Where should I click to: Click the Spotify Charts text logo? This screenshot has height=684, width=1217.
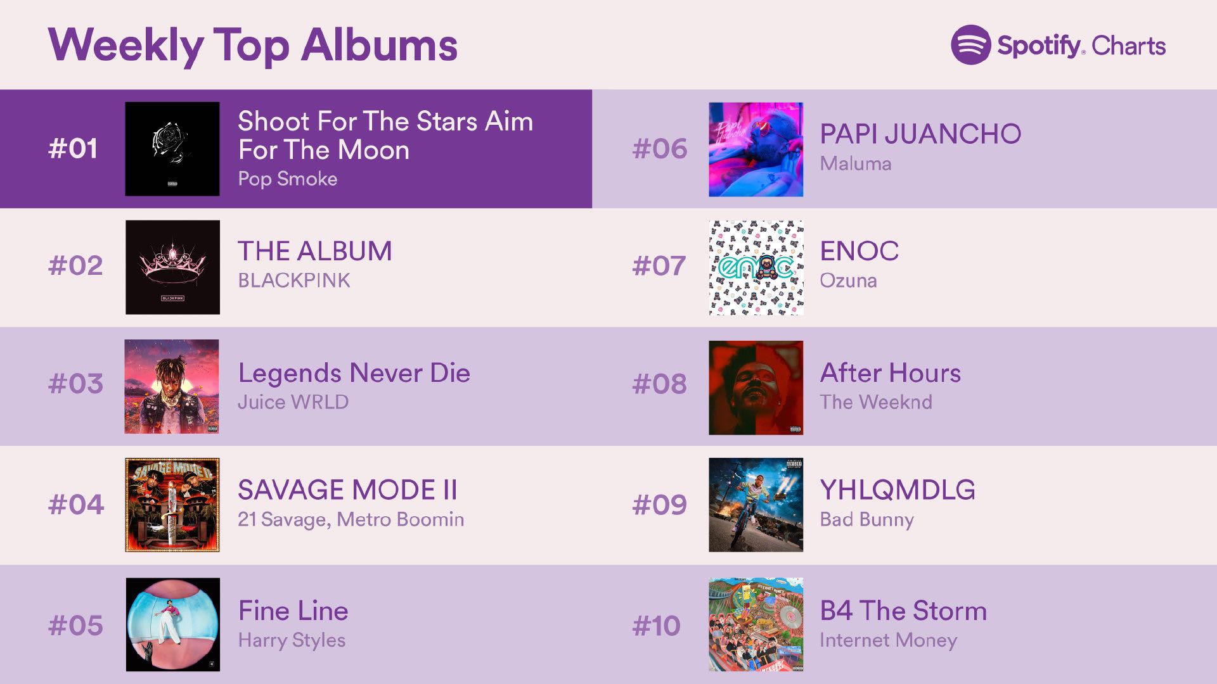(1081, 46)
